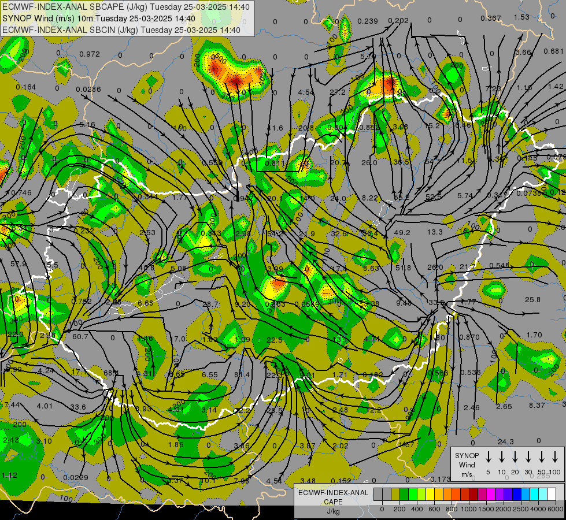Click the SYNOP wind arrow for 100 m/s
The image size is (566, 520).
coord(555,457)
